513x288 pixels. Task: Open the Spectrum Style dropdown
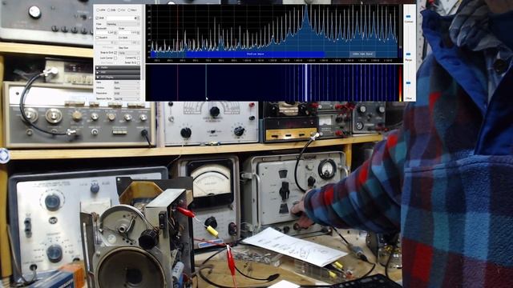tap(127, 98)
